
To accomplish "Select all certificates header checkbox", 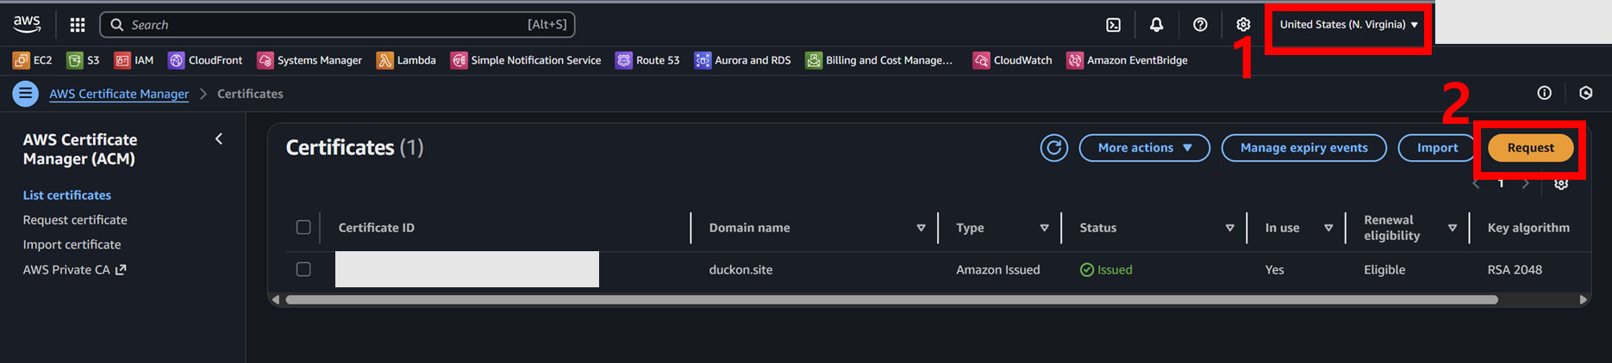I will [303, 227].
